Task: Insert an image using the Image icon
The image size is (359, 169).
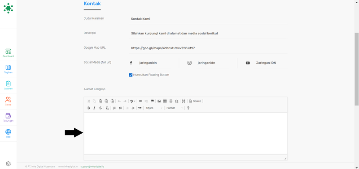Action: point(159,101)
